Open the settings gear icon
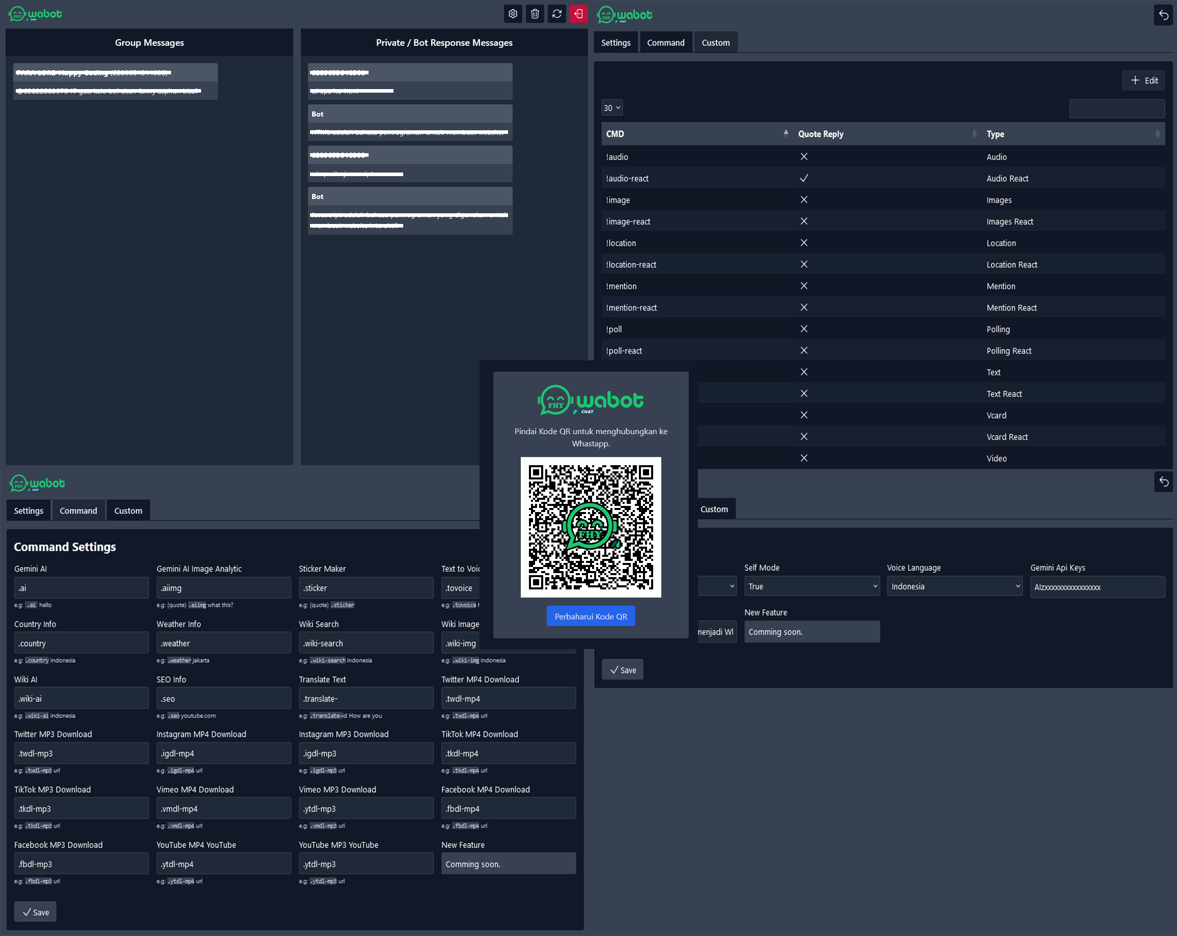The height and width of the screenshot is (936, 1177). point(513,14)
